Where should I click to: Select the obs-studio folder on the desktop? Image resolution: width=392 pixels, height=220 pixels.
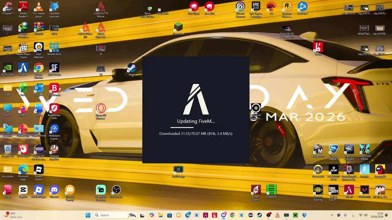pyautogui.click(x=8, y=172)
